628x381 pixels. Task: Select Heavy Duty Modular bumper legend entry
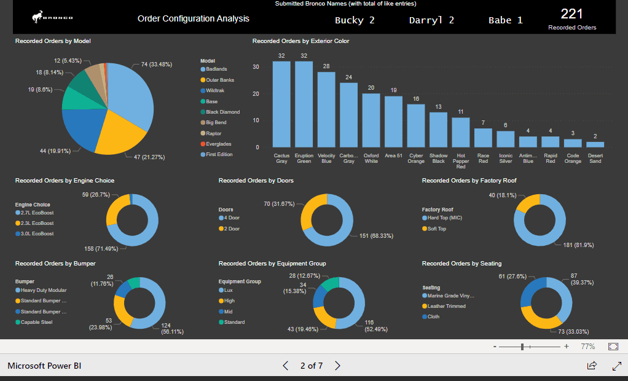(41, 290)
